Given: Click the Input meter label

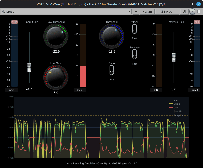Looking at the screenshot, I should 11,90.
